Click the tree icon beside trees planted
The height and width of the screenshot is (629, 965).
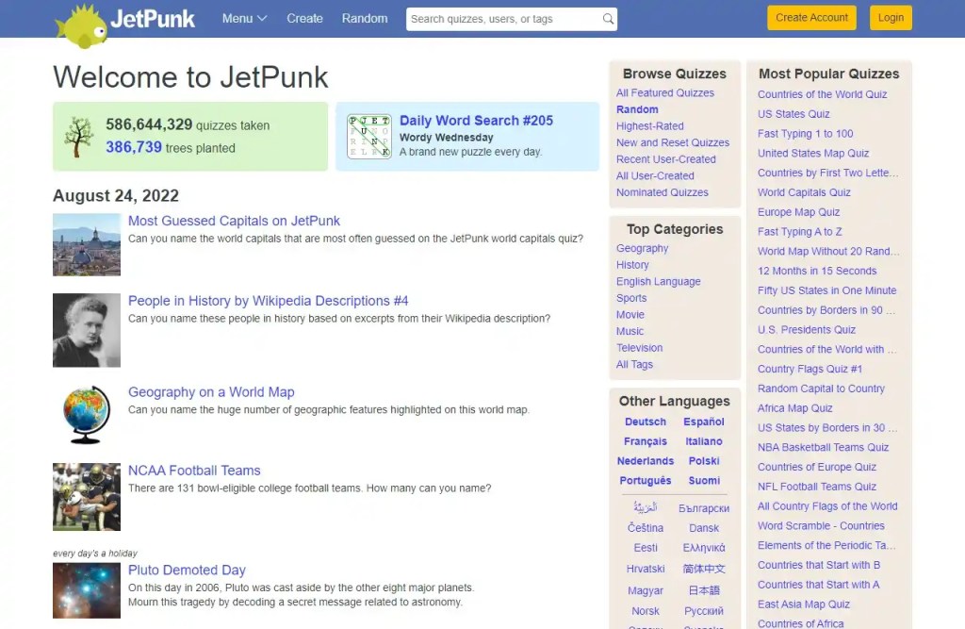[x=78, y=137]
